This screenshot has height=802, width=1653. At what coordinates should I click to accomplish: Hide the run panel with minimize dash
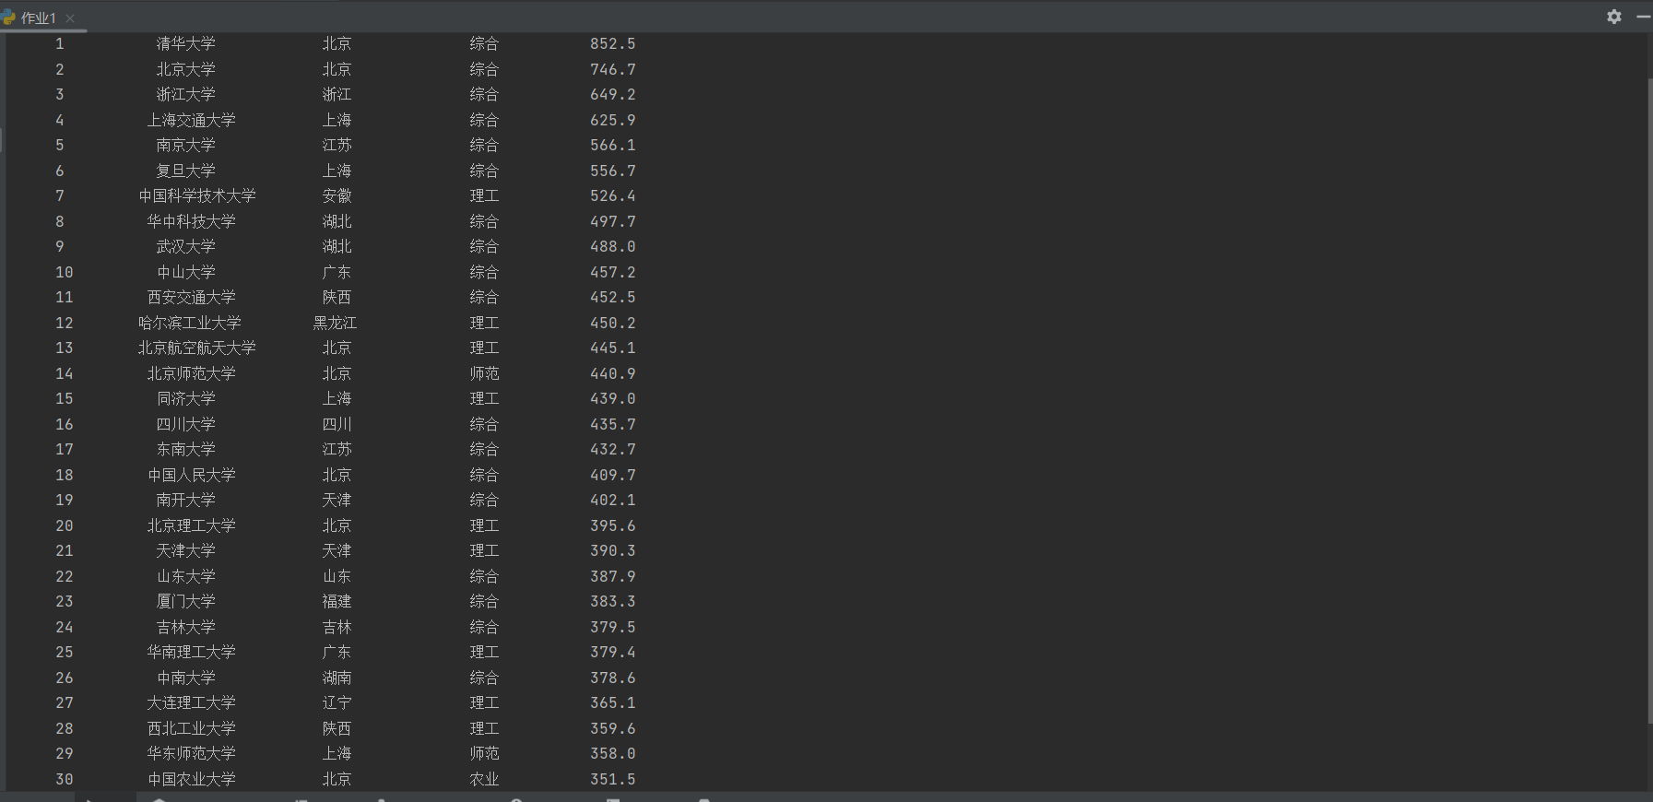point(1644,17)
